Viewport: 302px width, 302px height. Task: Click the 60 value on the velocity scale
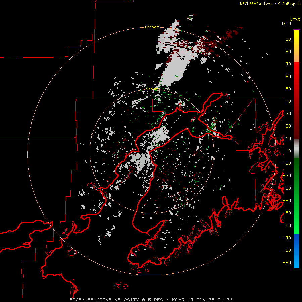click(288, 77)
